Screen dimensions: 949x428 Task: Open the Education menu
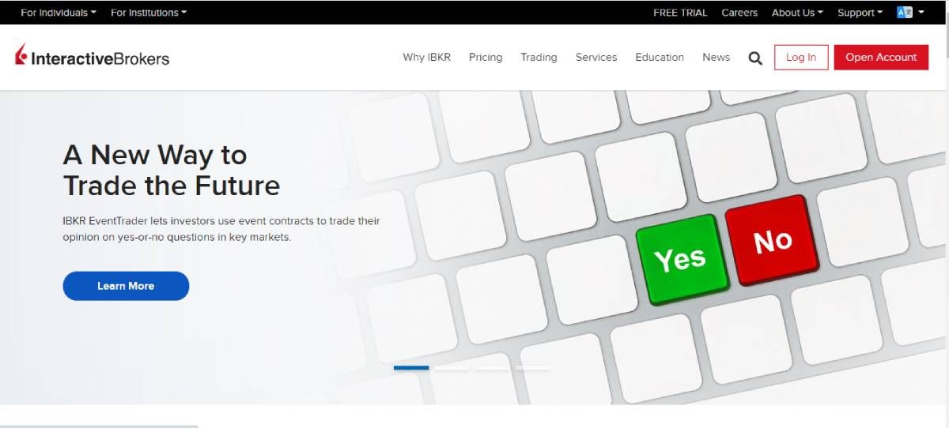pos(660,57)
